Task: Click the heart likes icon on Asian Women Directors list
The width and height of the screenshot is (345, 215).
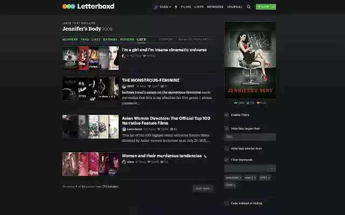Action: point(158,129)
